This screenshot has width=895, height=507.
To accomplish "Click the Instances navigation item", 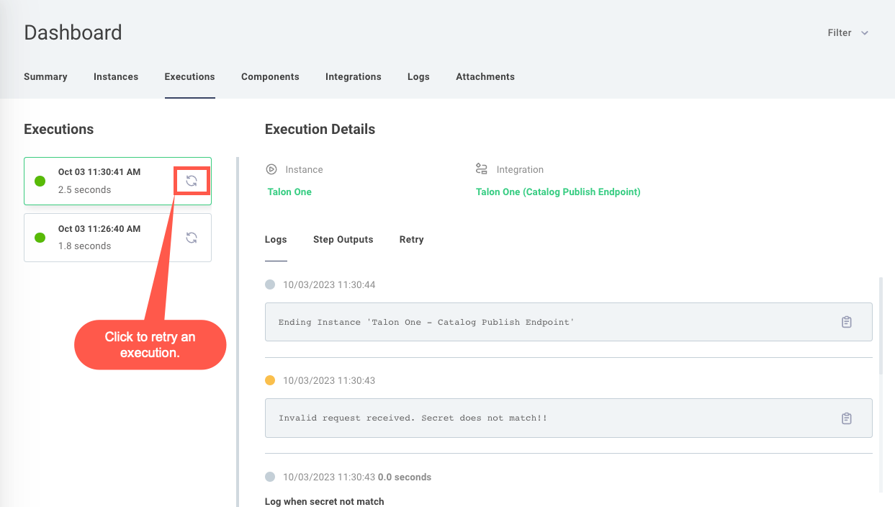I will (x=116, y=76).
